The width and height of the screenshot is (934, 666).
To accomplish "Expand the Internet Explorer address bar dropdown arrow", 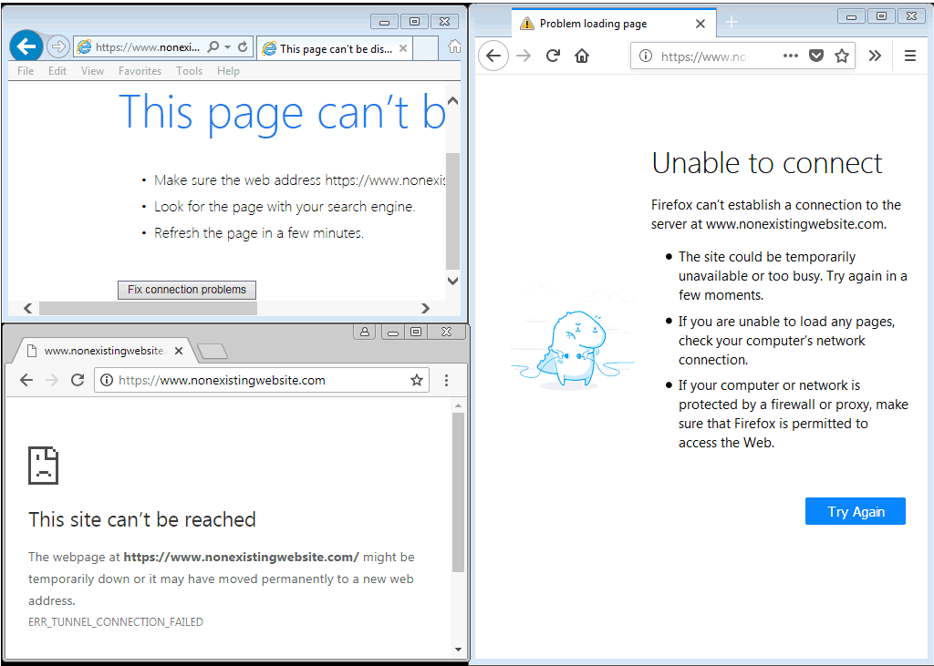I will 227,46.
